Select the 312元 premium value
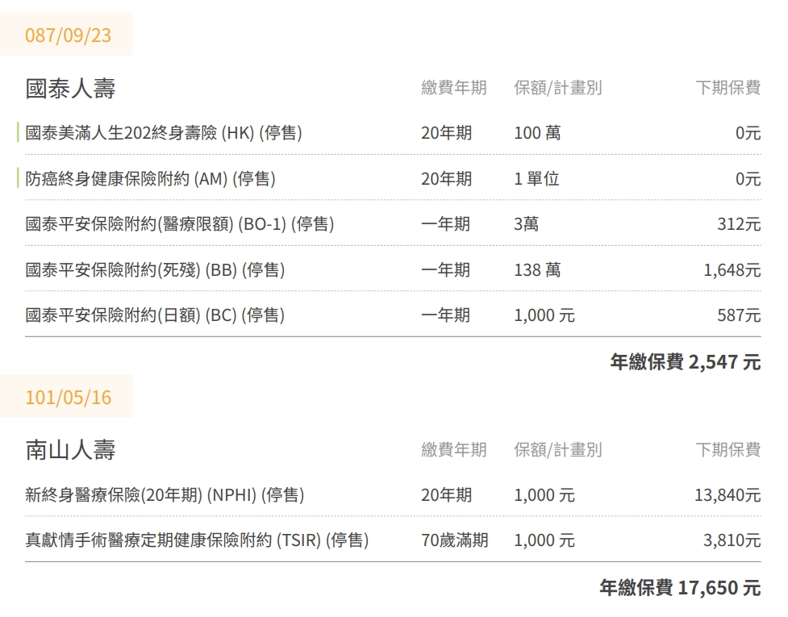Screen dimensions: 788x617 pyautogui.click(x=739, y=224)
